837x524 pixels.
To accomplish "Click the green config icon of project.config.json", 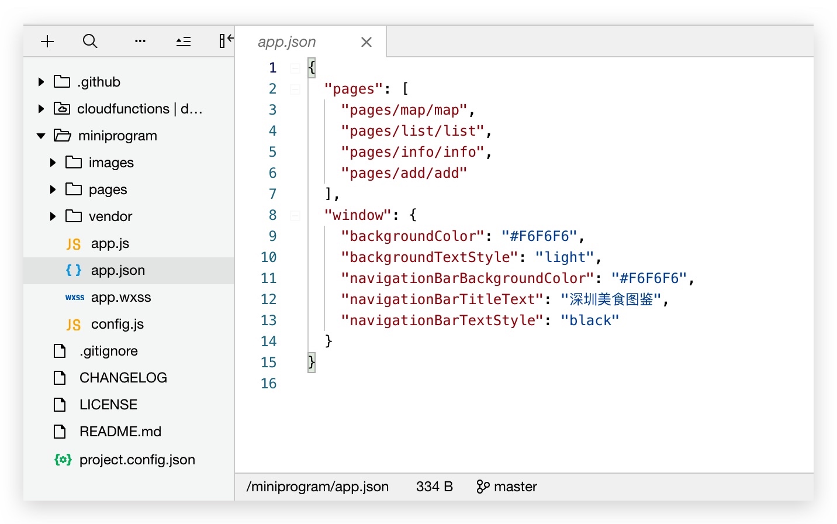I will pyautogui.click(x=63, y=460).
